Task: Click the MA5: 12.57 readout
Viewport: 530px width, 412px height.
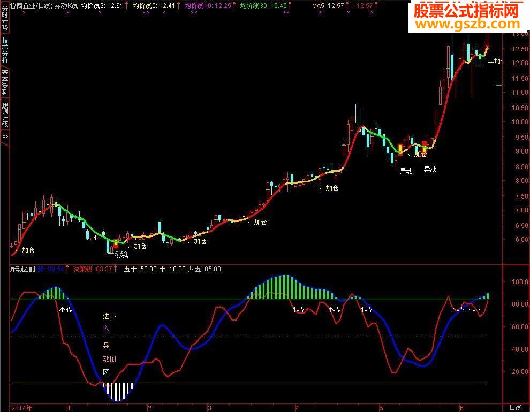Action: pos(328,6)
